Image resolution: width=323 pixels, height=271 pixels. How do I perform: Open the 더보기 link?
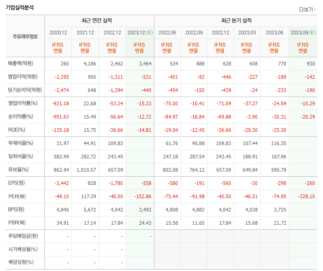pyautogui.click(x=307, y=10)
